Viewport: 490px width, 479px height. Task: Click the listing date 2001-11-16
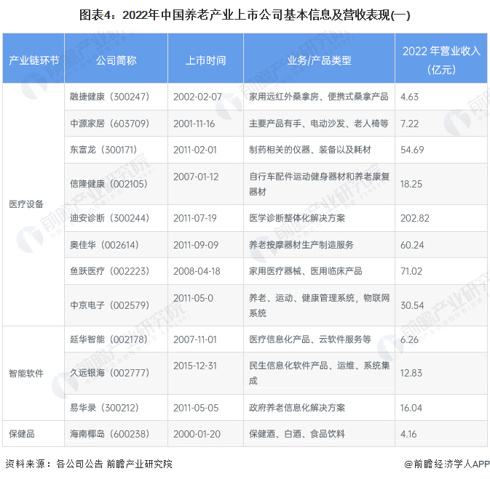click(194, 124)
